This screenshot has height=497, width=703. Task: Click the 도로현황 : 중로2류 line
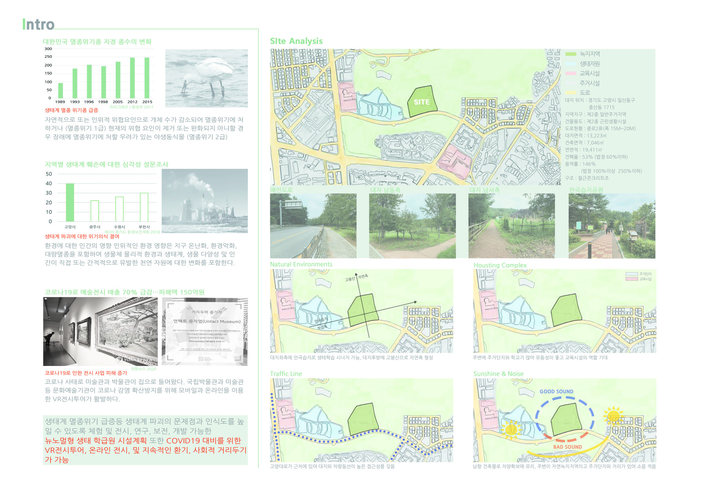(600, 128)
